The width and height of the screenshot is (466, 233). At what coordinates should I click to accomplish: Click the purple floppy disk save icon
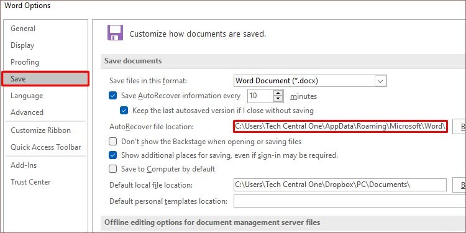click(115, 33)
